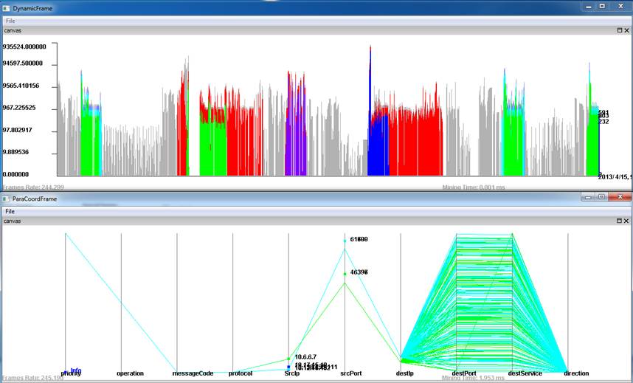Click the messageCode axis label
Screen dimensions: 633x383
point(193,373)
